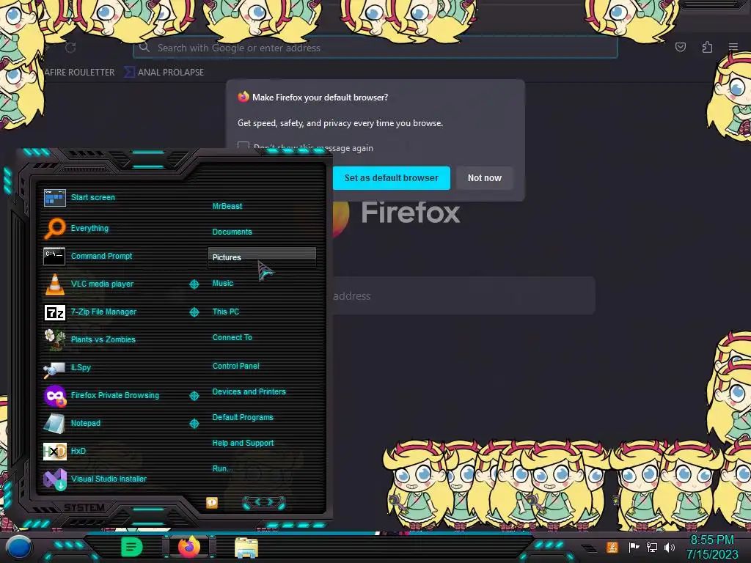This screenshot has width=751, height=563.
Task: Choose Run... from start menu
Action: point(222,468)
